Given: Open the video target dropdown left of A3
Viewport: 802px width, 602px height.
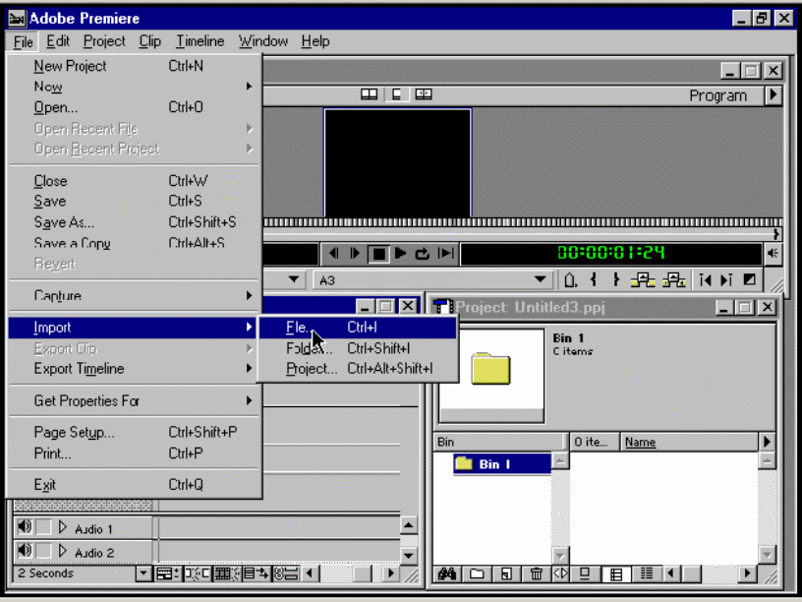Looking at the screenshot, I should pyautogui.click(x=294, y=280).
